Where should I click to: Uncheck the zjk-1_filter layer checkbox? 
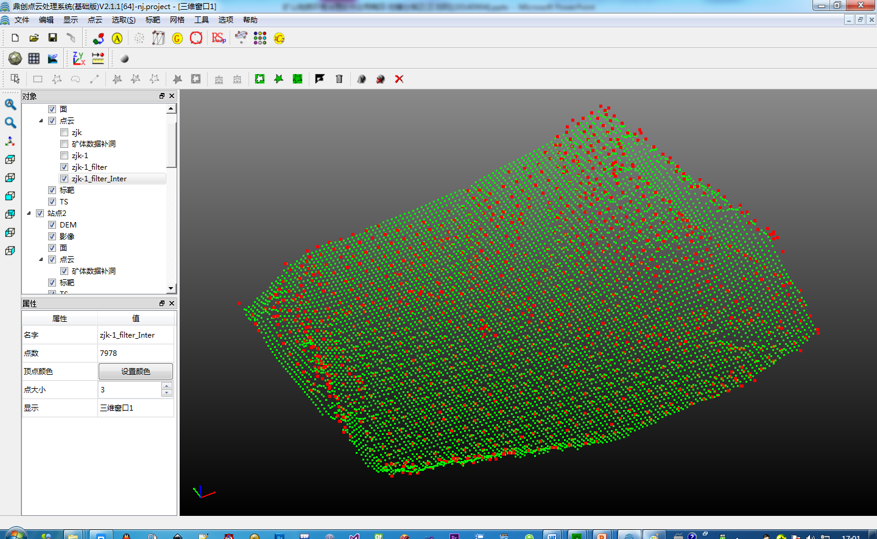[x=64, y=167]
